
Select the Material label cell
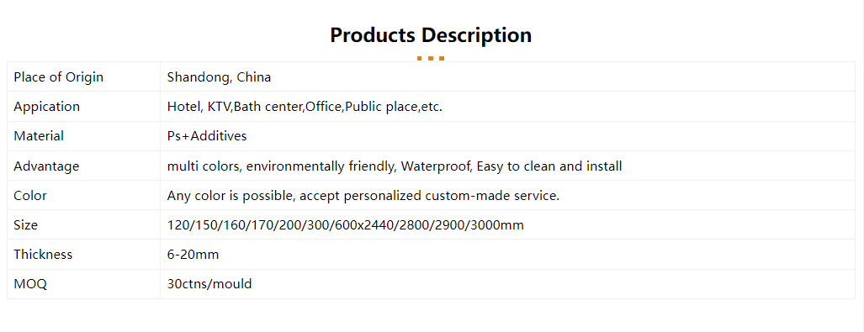pos(84,136)
